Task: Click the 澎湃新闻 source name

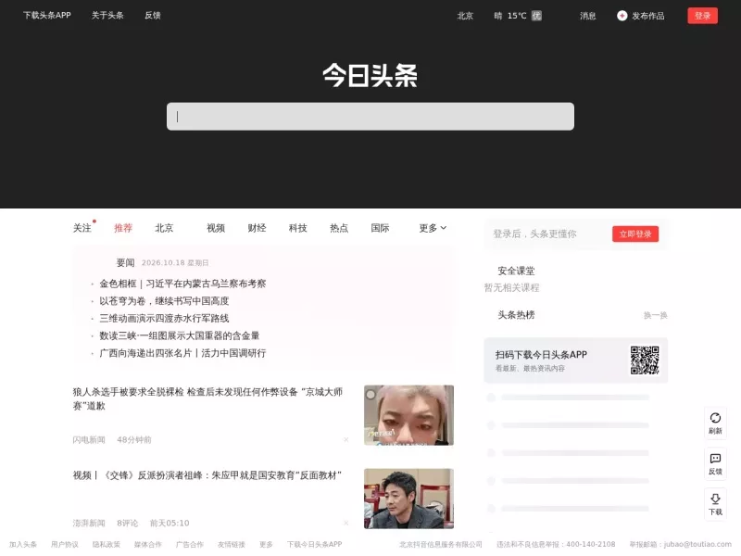Action: (x=89, y=523)
